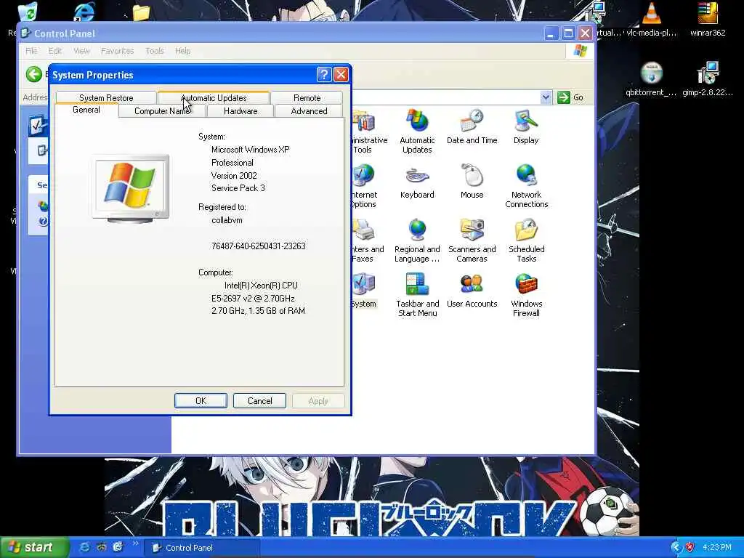Screen dimensions: 744x558
Task: Click "Microsoft Windows XP" system text
Action: (250, 150)
